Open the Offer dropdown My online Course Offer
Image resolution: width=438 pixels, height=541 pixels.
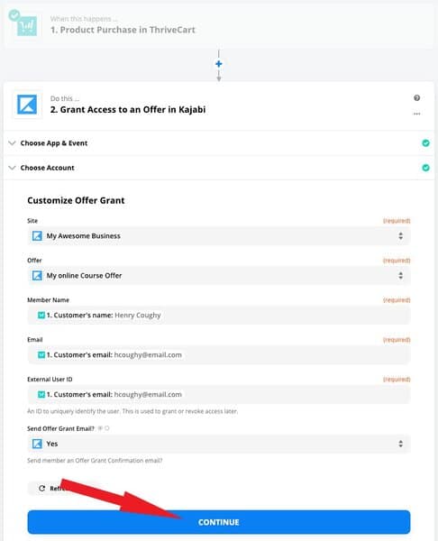(x=219, y=276)
